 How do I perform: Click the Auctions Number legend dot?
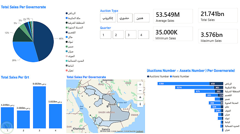(x=148, y=76)
